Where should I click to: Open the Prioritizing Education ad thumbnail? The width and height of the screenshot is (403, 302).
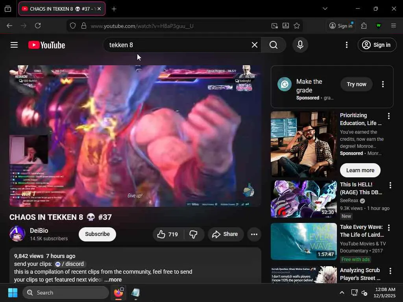click(x=303, y=144)
